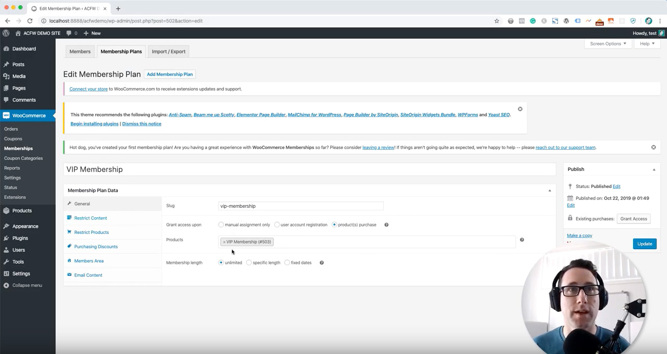This screenshot has height=354, width=667.
Task: Choose user account registration access option
Action: 277,225
